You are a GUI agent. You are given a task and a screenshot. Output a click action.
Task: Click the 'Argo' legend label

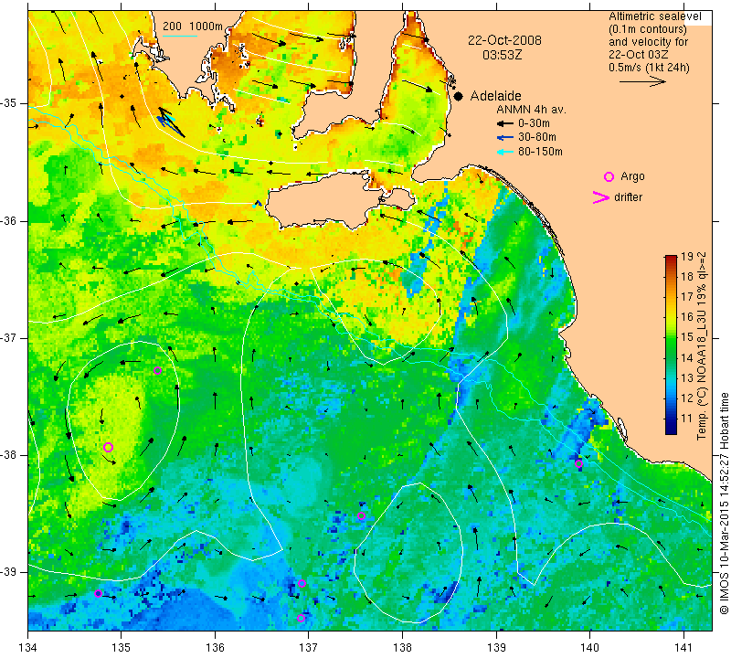632,176
